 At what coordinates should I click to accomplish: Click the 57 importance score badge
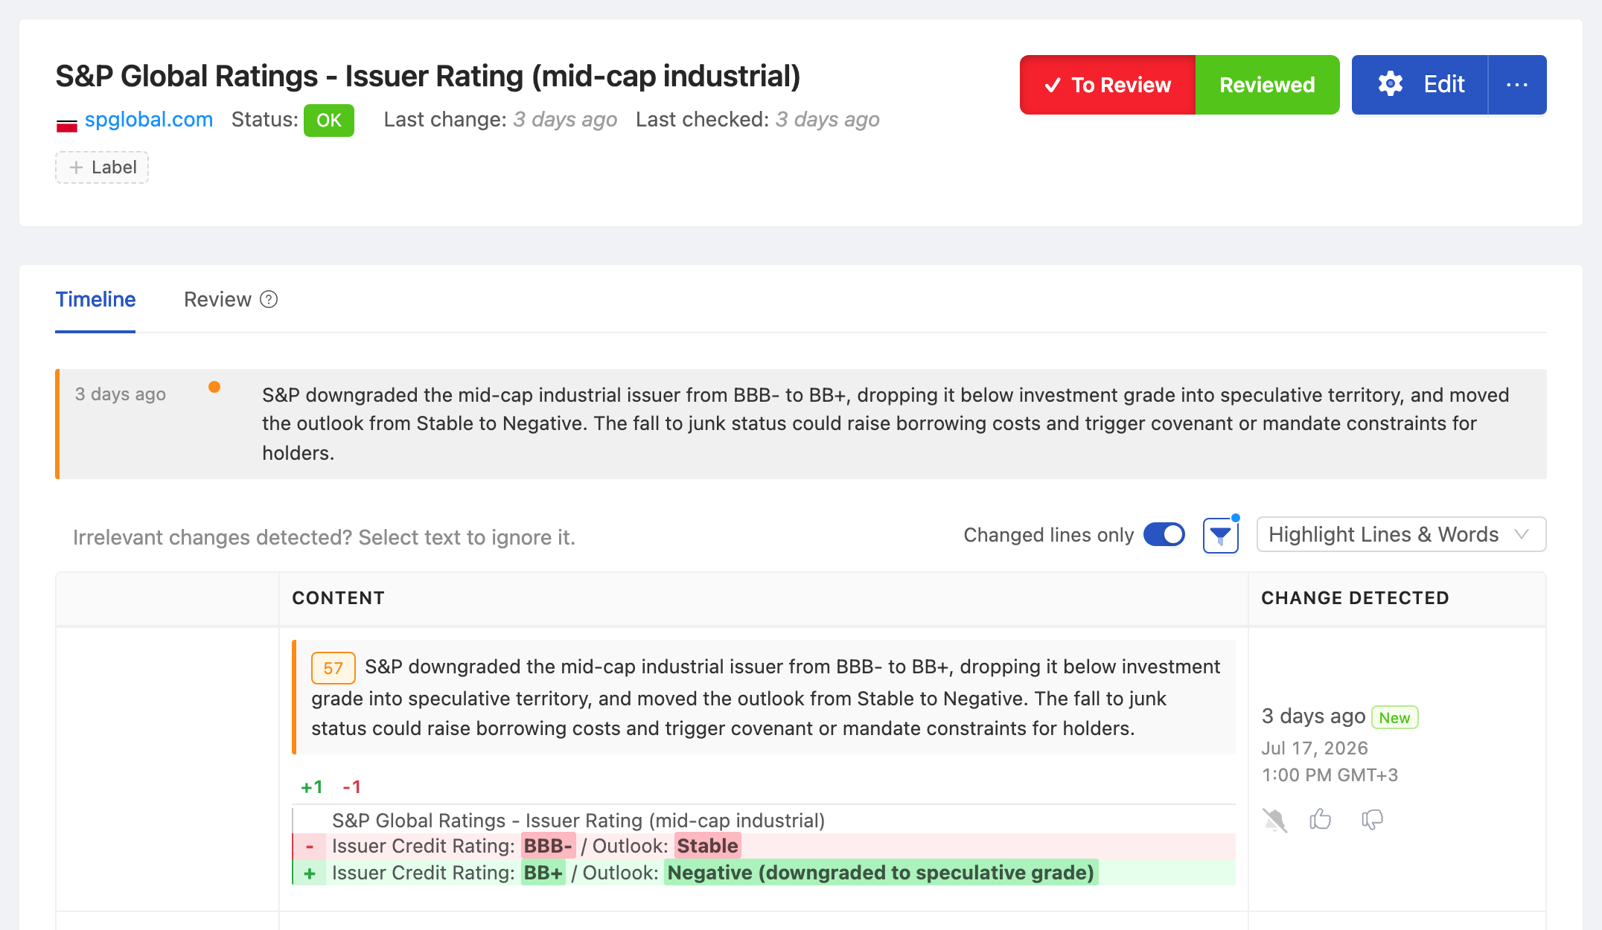tap(333, 668)
